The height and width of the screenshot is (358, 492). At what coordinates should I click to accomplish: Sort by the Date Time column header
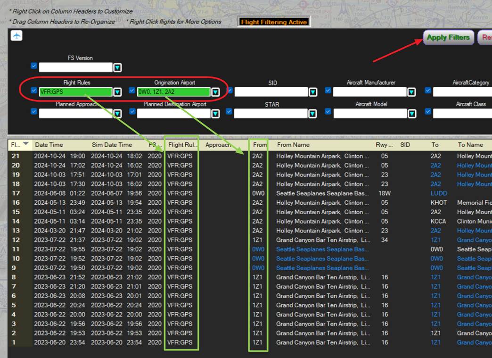49,145
